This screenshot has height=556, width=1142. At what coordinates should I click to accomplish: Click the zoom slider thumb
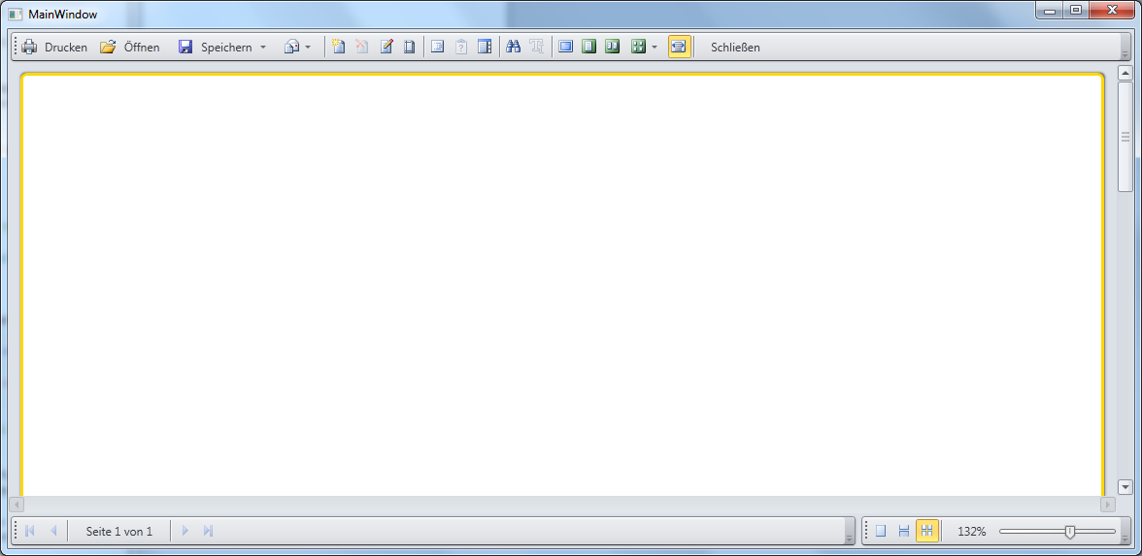pos(1069,532)
